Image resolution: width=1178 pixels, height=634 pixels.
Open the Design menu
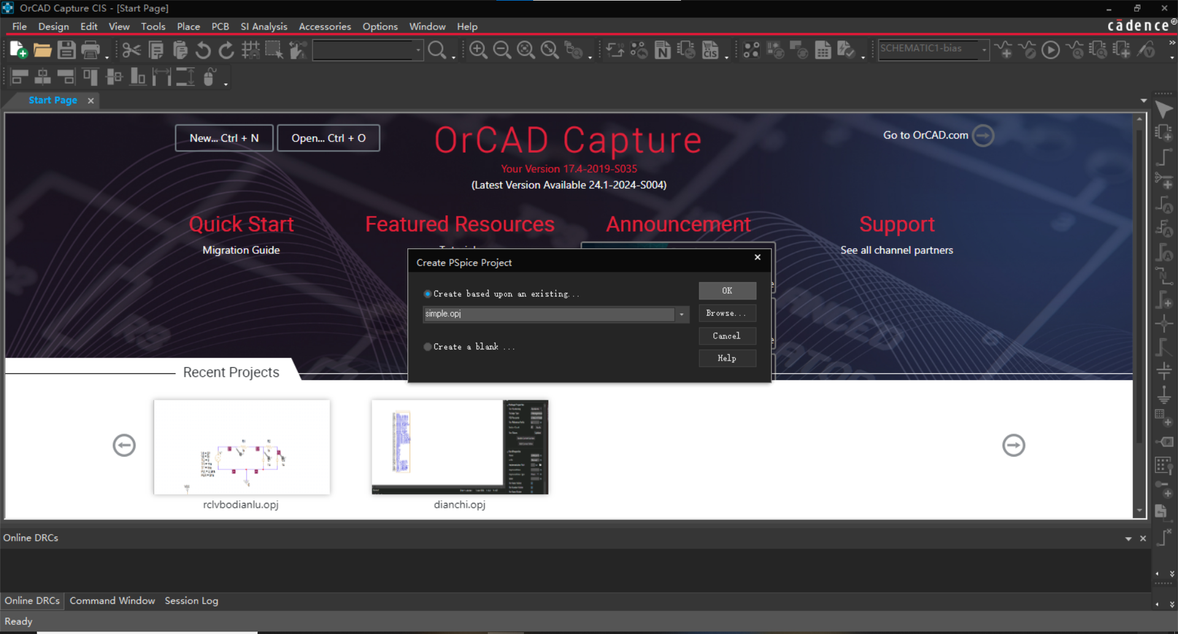coord(53,26)
